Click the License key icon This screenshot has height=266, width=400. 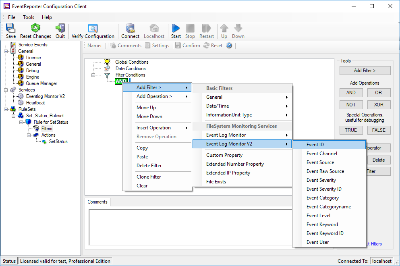coord(21,58)
